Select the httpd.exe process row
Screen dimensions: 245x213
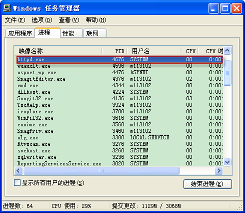119,60
